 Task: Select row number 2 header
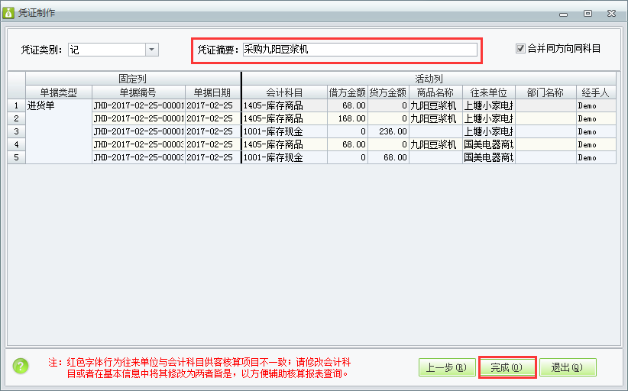coord(16,118)
